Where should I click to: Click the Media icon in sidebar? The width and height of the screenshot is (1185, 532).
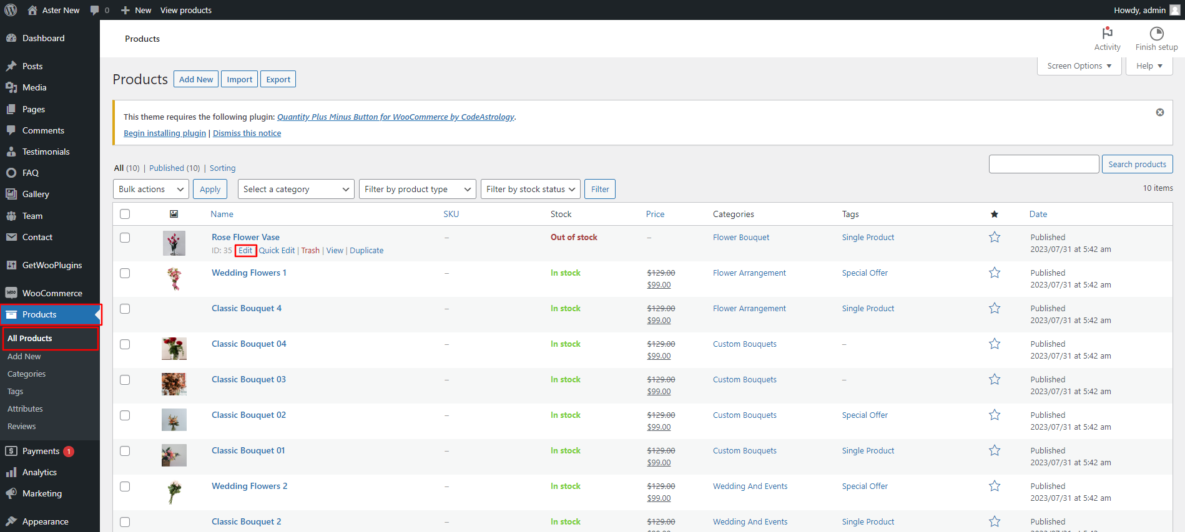pyautogui.click(x=11, y=87)
